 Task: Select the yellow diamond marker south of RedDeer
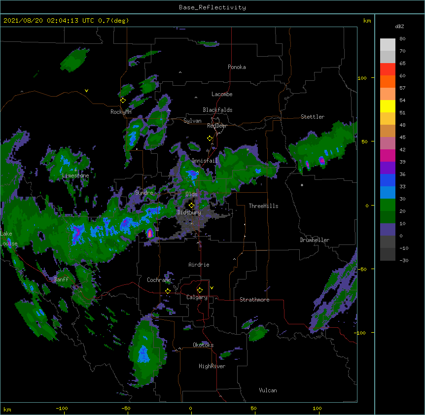point(210,138)
